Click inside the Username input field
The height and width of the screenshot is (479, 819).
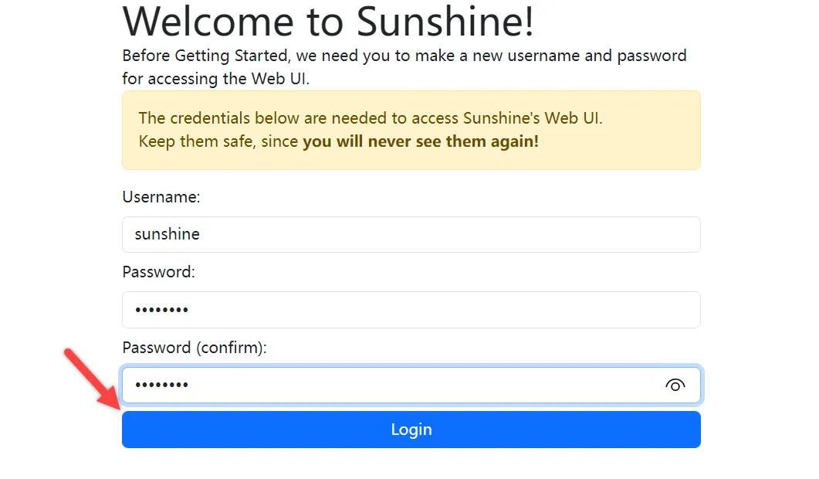pos(411,234)
